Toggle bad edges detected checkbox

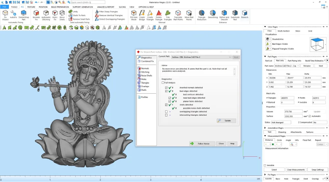point(166,91)
